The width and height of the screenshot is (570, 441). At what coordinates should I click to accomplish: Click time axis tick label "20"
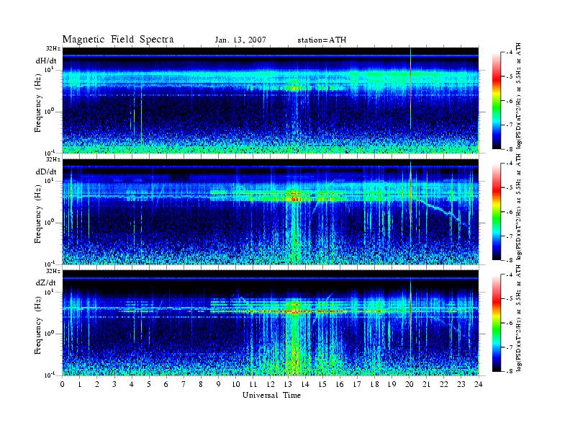410,384
